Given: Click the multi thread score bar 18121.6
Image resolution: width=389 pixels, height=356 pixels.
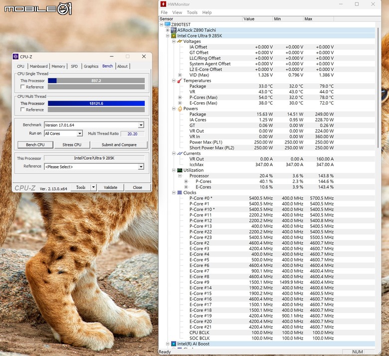Looking at the screenshot, I should pos(96,103).
